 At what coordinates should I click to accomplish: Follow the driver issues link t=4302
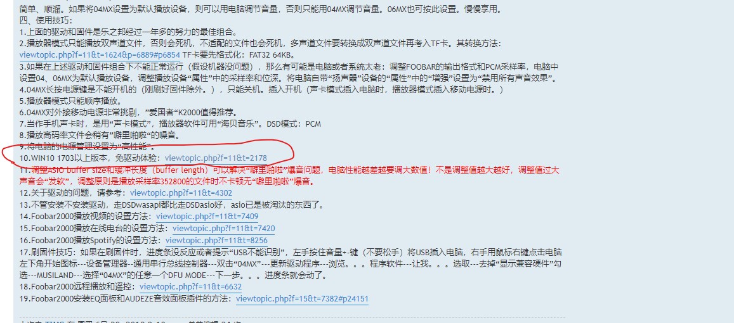(181, 193)
